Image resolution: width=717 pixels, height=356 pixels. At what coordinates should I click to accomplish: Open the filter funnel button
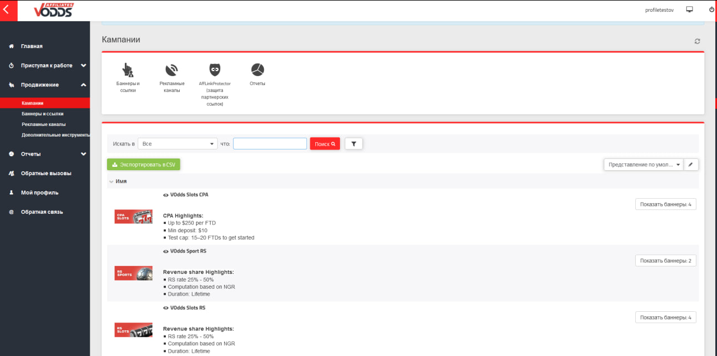[x=353, y=143]
